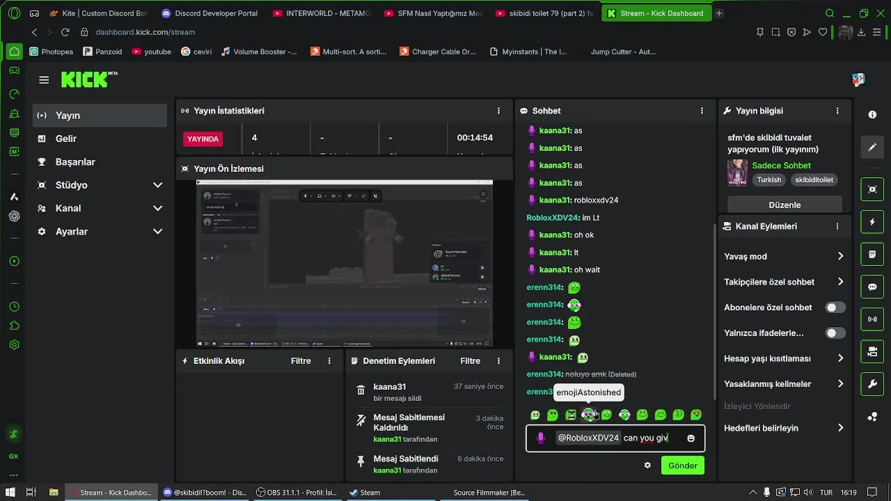The height and width of the screenshot is (501, 891).
Task: Switch to the INTERWORLD - METAMO browser tab
Action: [x=321, y=13]
